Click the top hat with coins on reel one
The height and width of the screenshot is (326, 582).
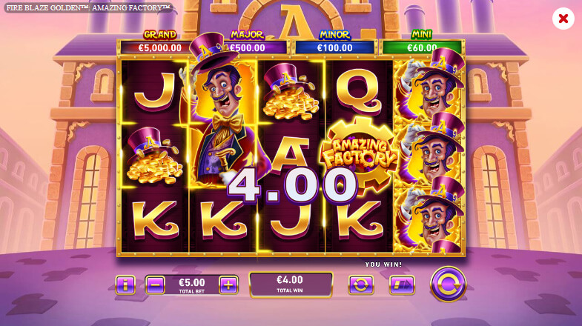pos(154,156)
